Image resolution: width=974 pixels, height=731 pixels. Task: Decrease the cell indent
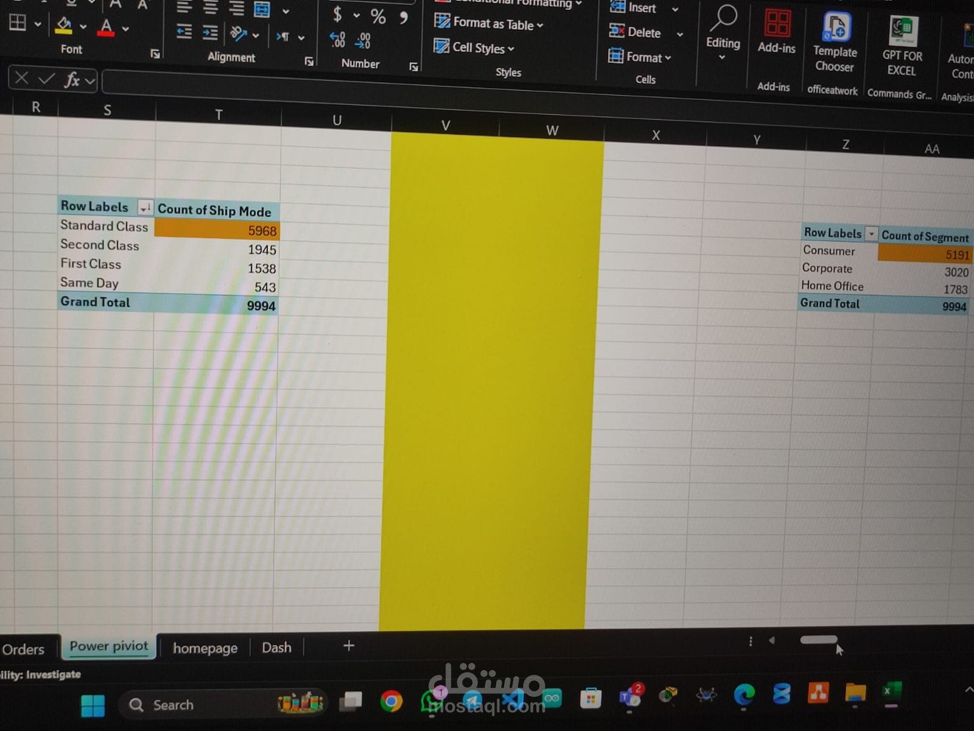pyautogui.click(x=184, y=32)
